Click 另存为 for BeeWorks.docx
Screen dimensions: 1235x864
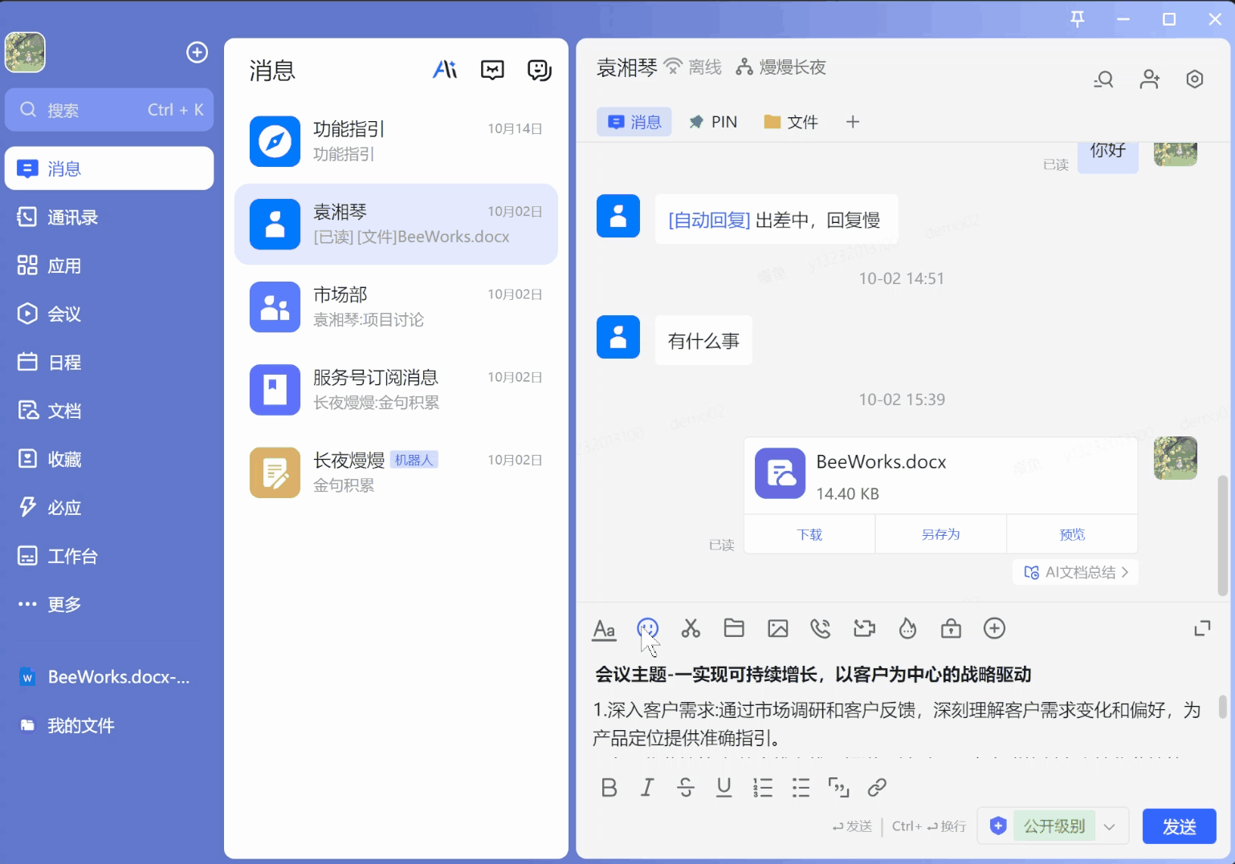click(x=940, y=534)
